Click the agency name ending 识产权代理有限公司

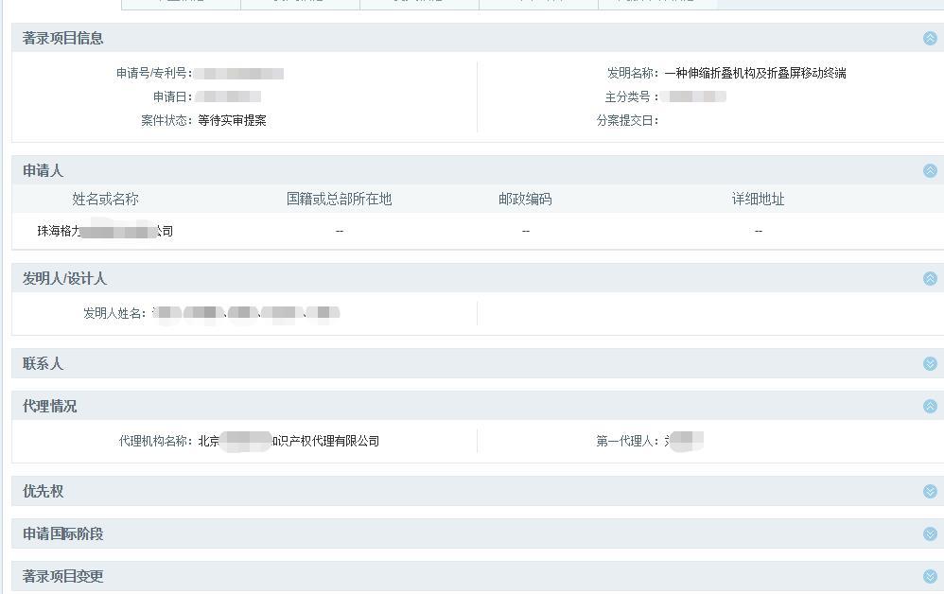coord(288,441)
